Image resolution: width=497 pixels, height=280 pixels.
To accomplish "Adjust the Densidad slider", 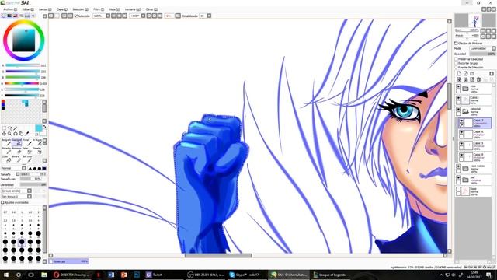I will (33, 184).
